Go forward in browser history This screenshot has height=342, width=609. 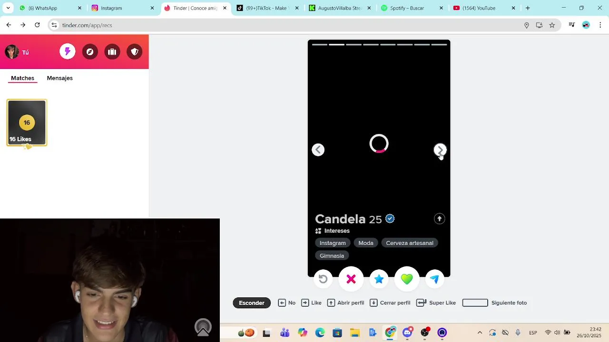pos(23,25)
